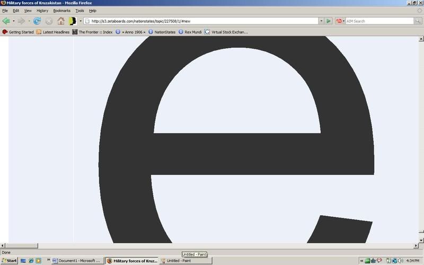The width and height of the screenshot is (424, 265).
Task: Click inside the AIM Search field
Action: pyautogui.click(x=376, y=21)
